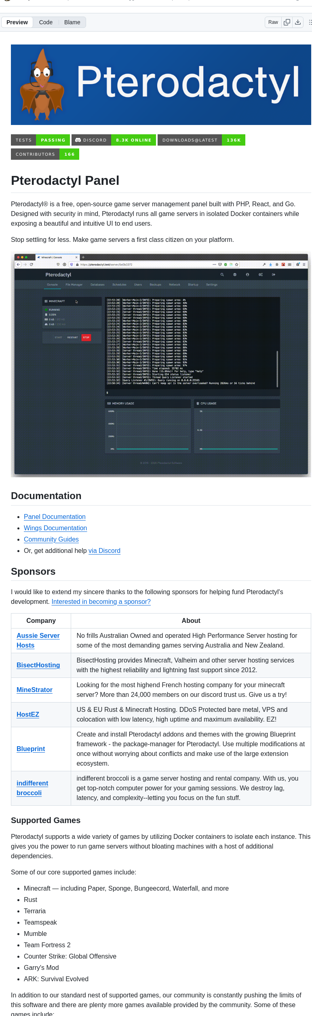Open the Blueprint sponsor link
312x1016 pixels.
31,749
